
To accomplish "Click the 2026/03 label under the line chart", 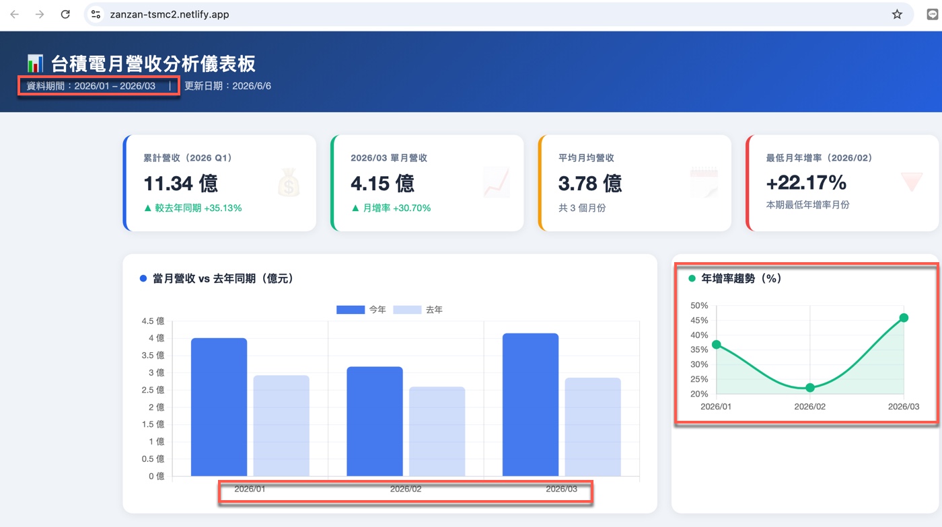I will click(904, 407).
